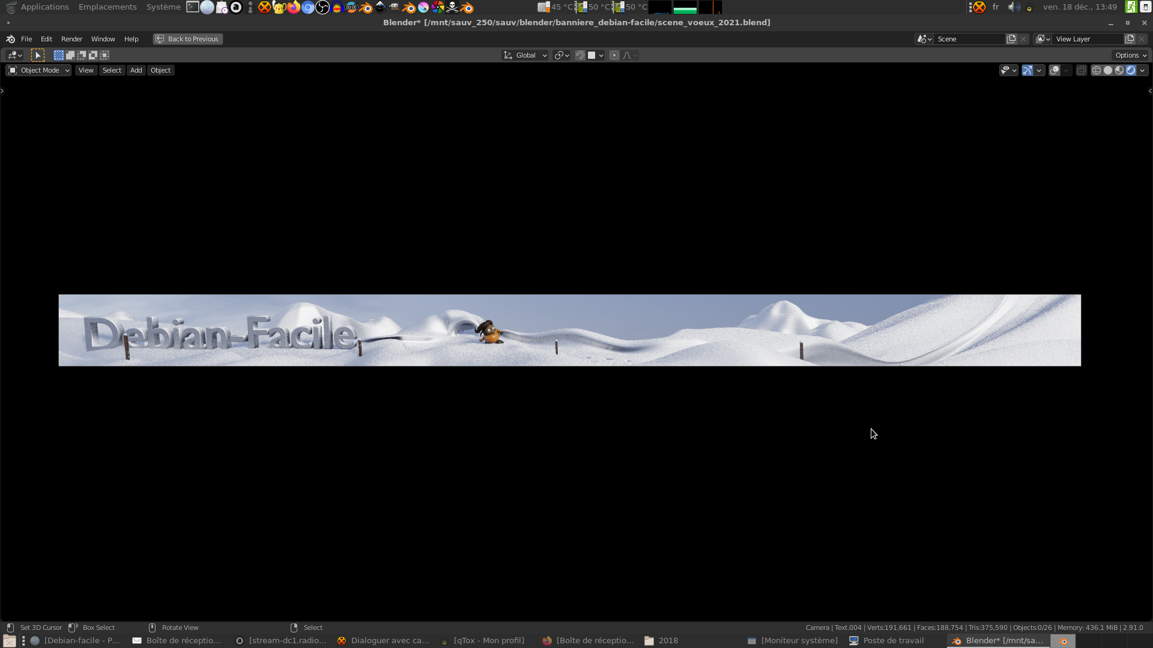Open the viewport View menu
Viewport: 1153px width, 648px height.
[x=86, y=70]
